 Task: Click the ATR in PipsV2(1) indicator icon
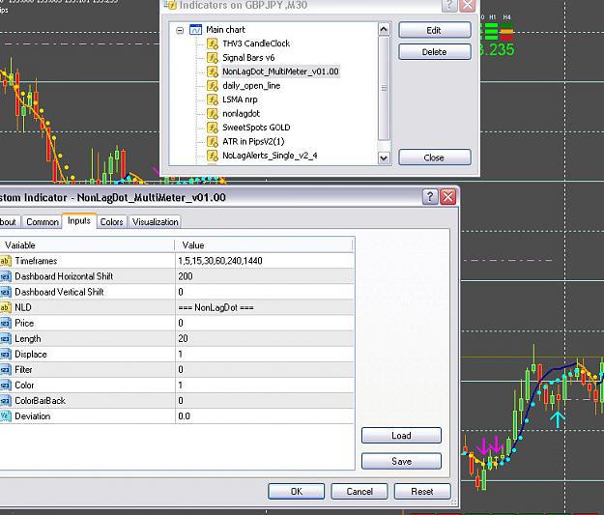(x=213, y=141)
